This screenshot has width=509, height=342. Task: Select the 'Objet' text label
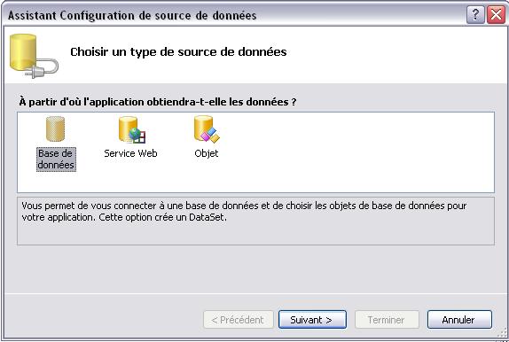pos(207,153)
